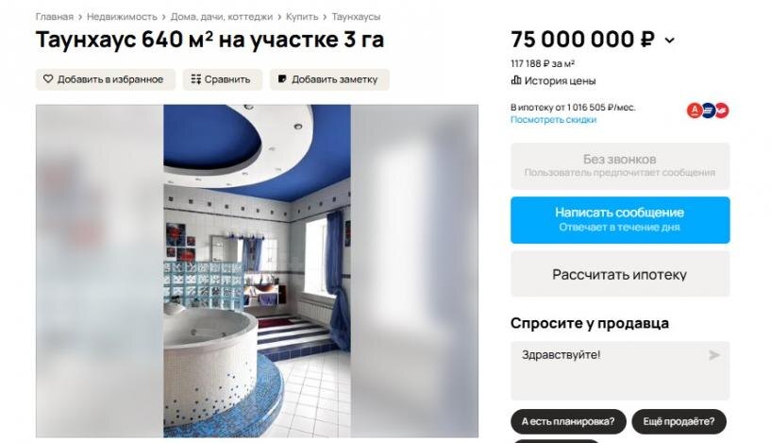Click the note icon in Добавить заметку
Viewport: 771px width, 443px height.
pyautogui.click(x=282, y=78)
